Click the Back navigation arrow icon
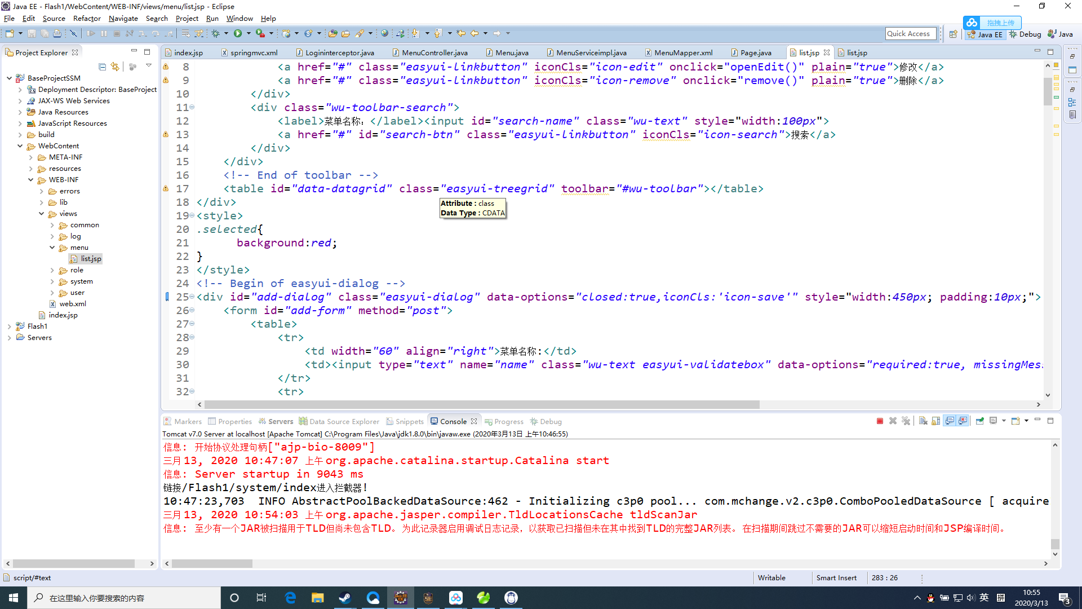This screenshot has height=609, width=1082. tap(475, 34)
